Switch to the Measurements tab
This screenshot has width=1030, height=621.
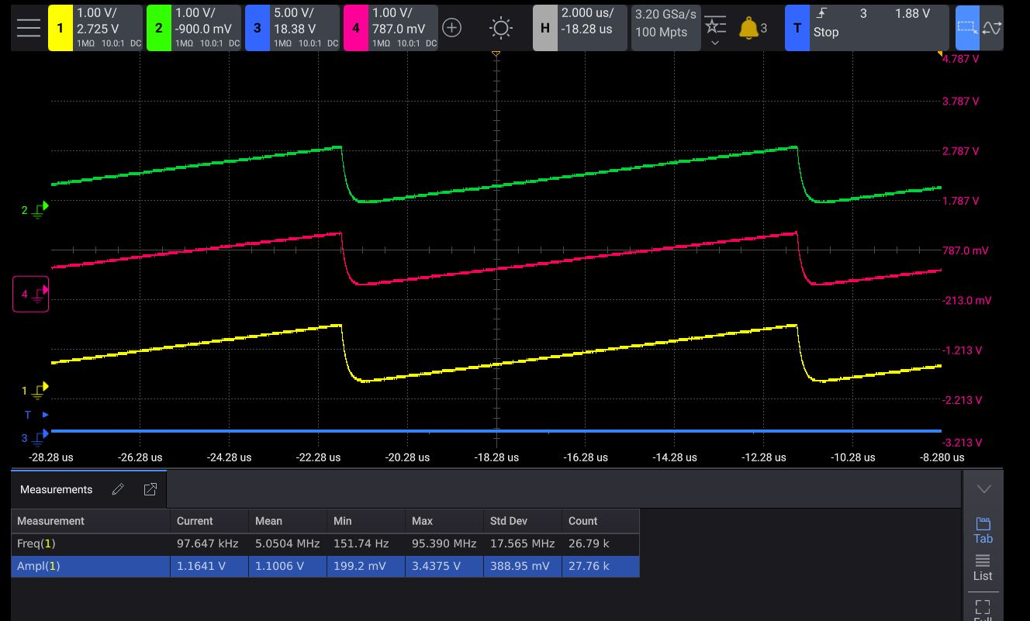point(56,489)
